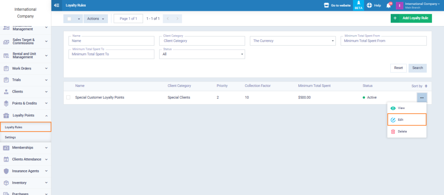
Task: Click the Loyalty Points gift icon
Action: (x=6, y=116)
